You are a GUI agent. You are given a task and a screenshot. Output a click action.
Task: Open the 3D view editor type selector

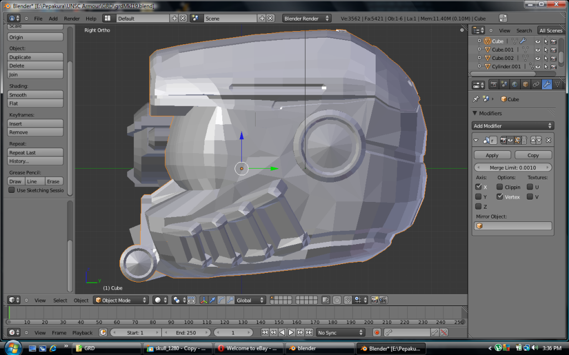14,300
